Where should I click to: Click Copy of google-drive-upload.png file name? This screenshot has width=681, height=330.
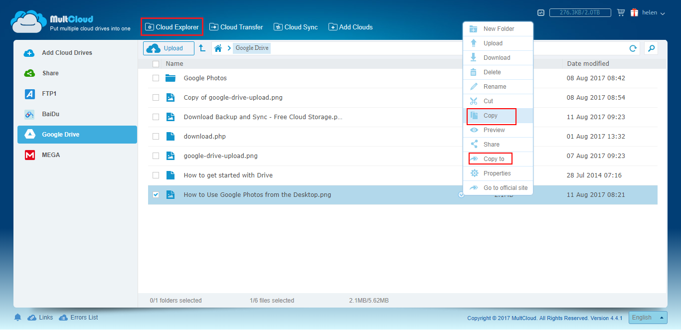pos(233,98)
